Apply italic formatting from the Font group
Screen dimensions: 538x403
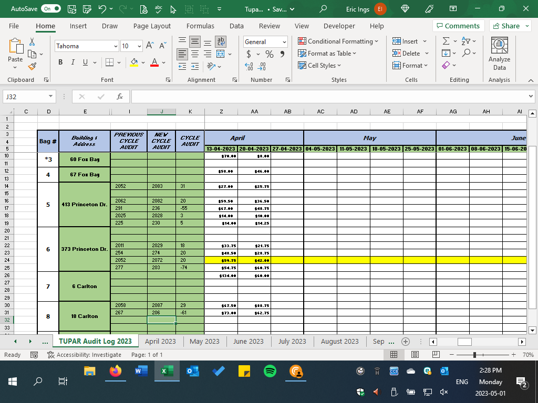73,62
